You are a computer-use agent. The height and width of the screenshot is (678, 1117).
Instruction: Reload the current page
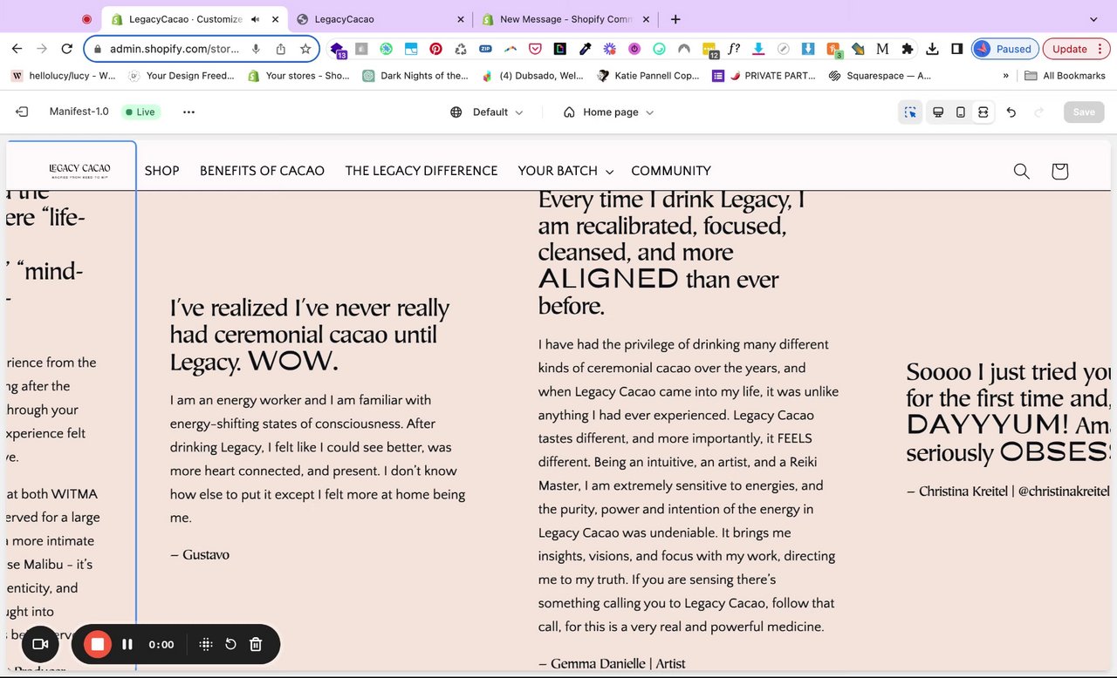click(67, 49)
